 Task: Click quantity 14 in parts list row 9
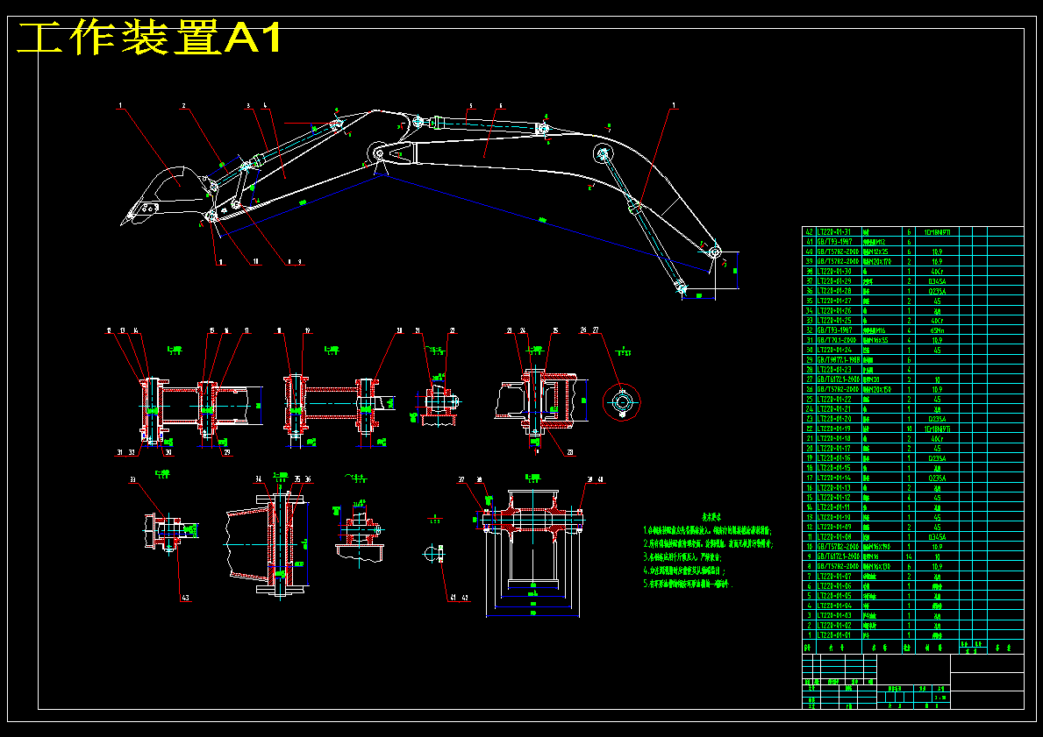(909, 556)
